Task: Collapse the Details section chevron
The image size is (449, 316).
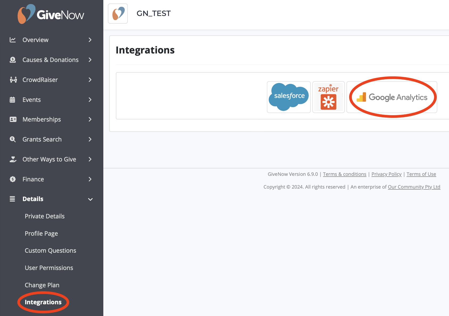Action: (x=90, y=199)
